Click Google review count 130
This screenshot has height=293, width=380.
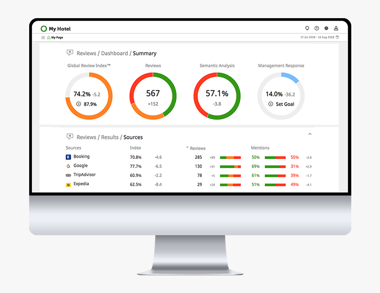point(198,166)
